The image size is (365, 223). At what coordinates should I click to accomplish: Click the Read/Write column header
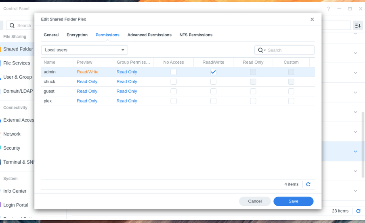click(213, 63)
